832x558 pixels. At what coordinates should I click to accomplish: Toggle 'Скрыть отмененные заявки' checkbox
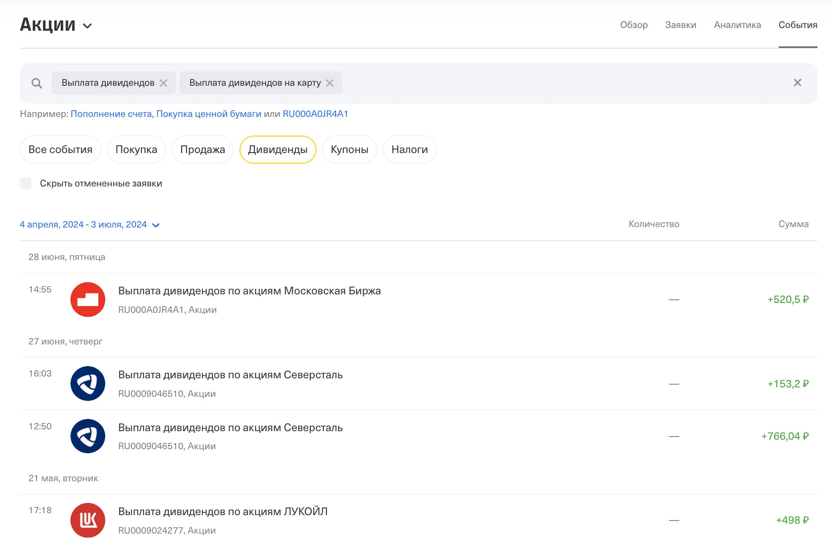(x=26, y=183)
